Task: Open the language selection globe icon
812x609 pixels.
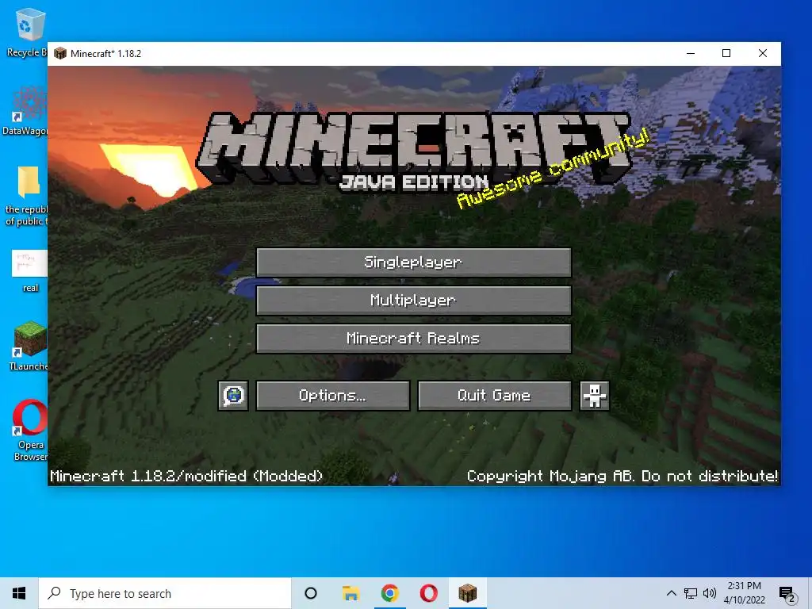Action: (233, 396)
